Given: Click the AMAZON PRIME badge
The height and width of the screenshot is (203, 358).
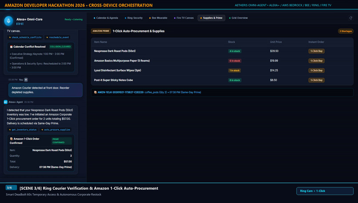Looking at the screenshot, I should pyautogui.click(x=101, y=31).
